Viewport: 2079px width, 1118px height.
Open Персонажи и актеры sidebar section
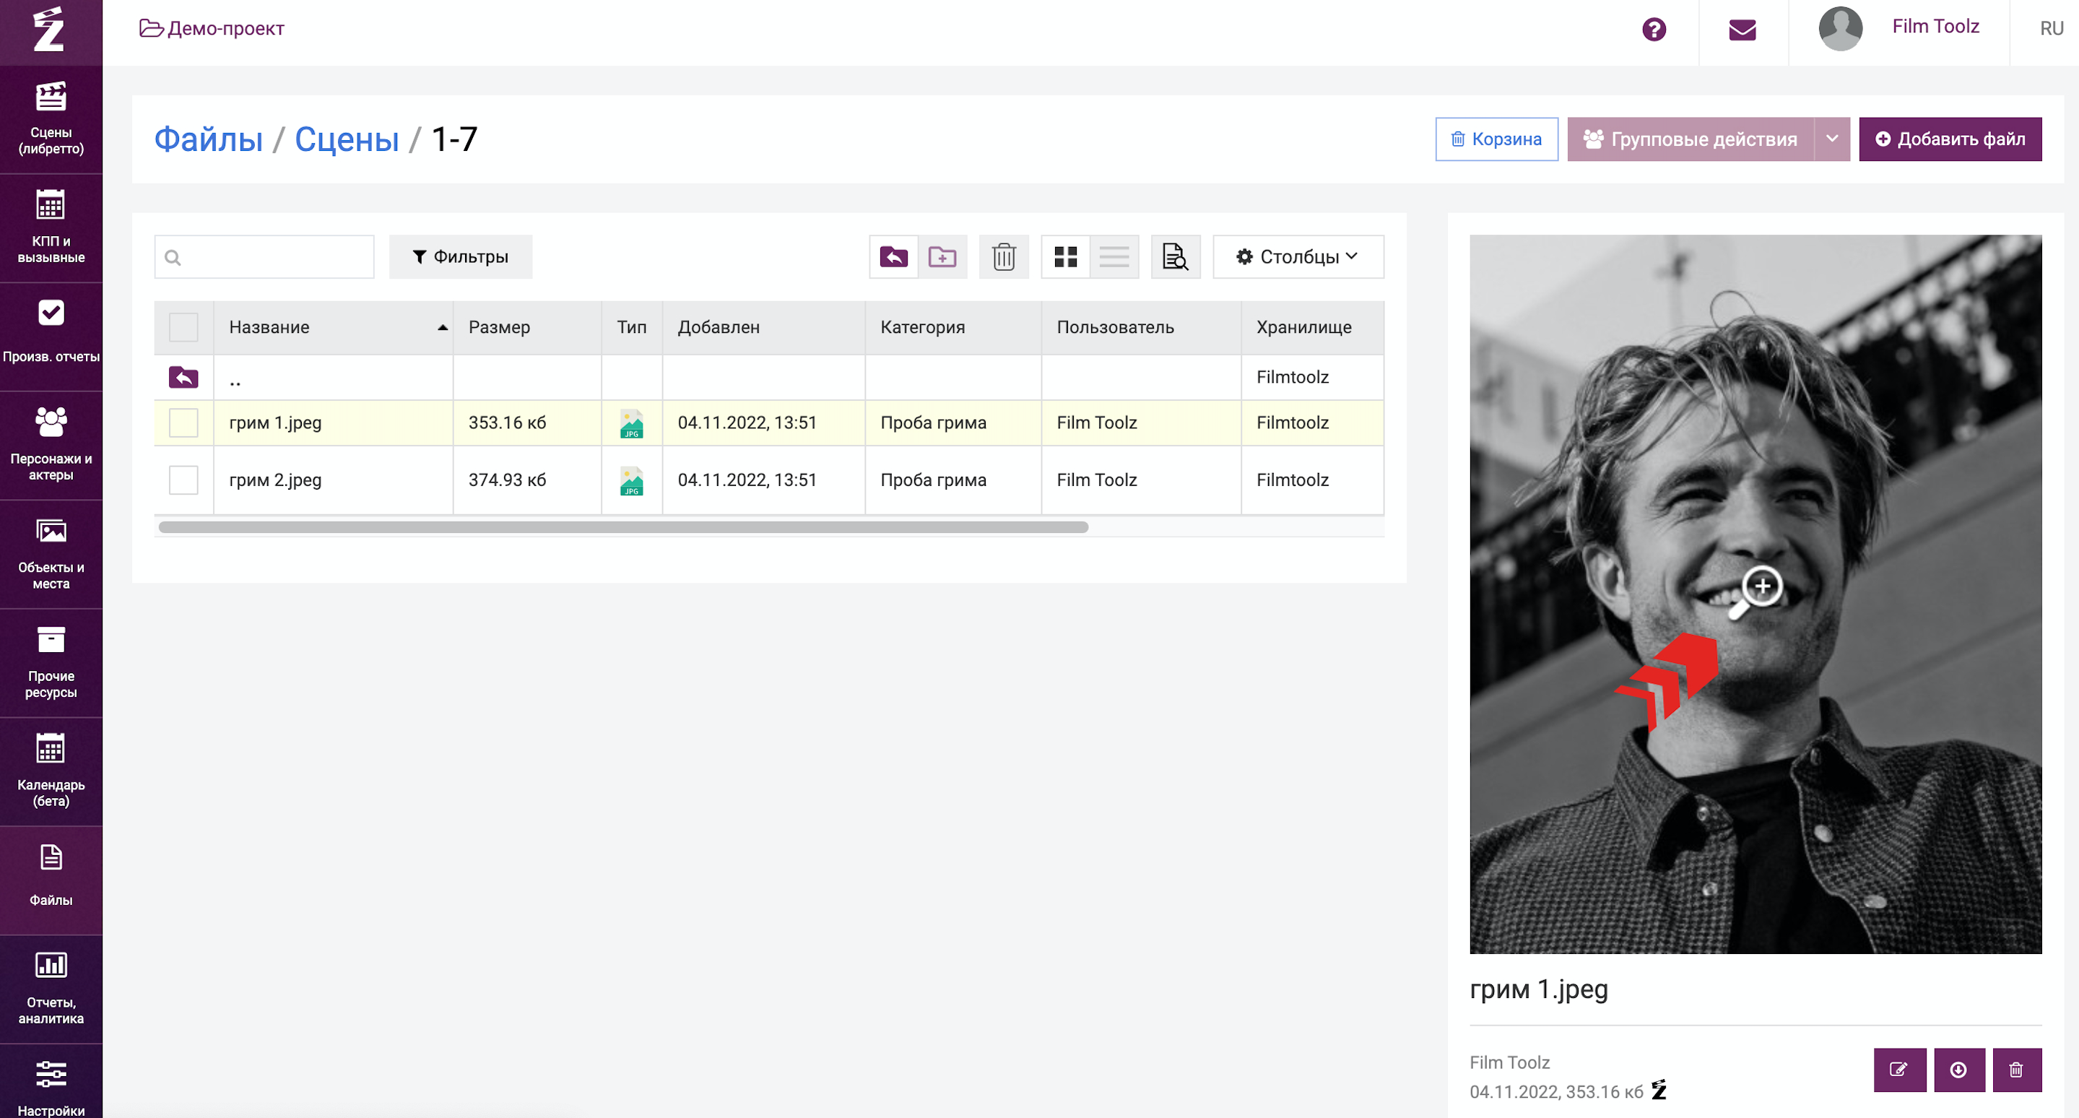pos(51,446)
